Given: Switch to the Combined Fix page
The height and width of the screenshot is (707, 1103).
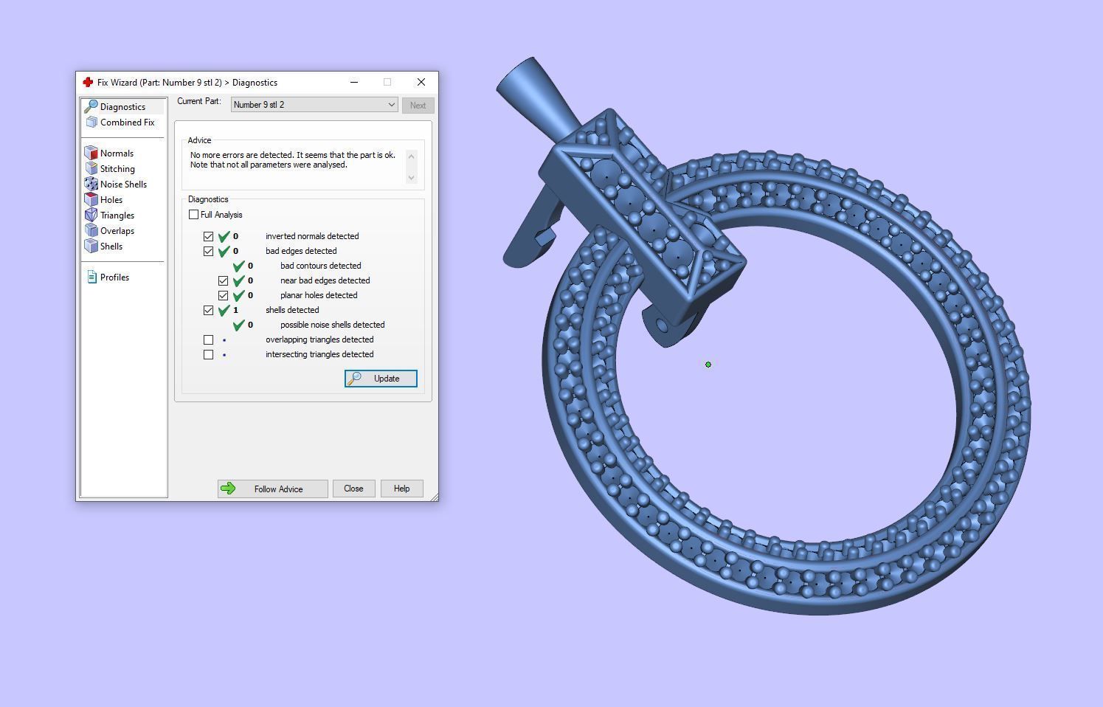Looking at the screenshot, I should [127, 123].
